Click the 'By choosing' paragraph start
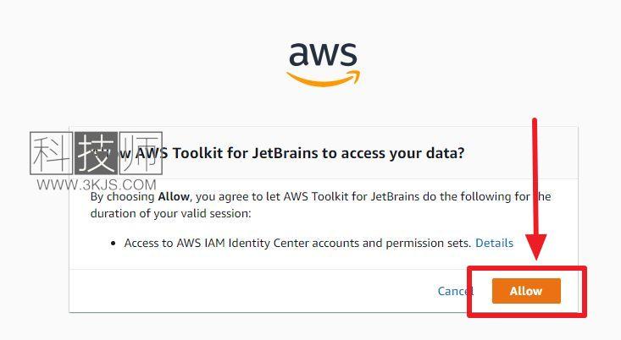 [x=122, y=196]
